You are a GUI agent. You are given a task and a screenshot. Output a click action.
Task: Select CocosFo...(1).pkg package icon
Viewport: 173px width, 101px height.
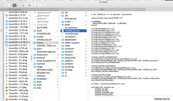click(x=7, y=87)
